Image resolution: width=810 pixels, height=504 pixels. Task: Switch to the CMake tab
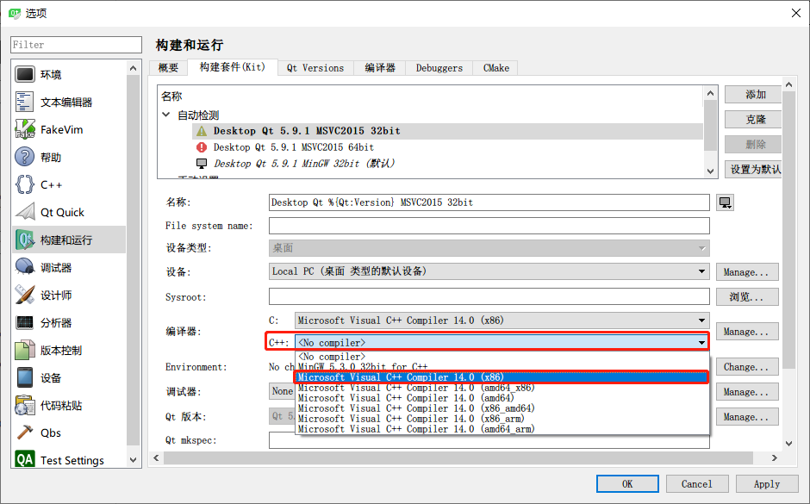pos(496,68)
